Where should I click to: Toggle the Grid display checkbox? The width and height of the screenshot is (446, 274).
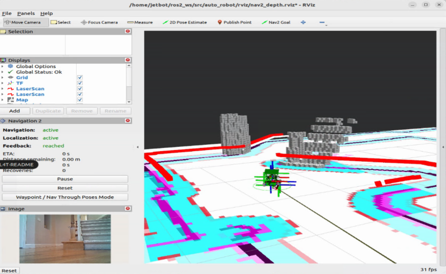[80, 78]
